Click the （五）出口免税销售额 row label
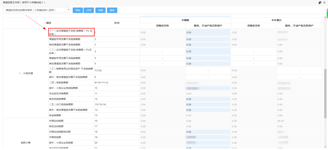 coord(61,104)
